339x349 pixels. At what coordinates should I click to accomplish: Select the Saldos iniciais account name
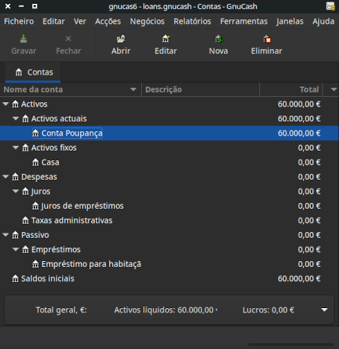[x=48, y=279]
